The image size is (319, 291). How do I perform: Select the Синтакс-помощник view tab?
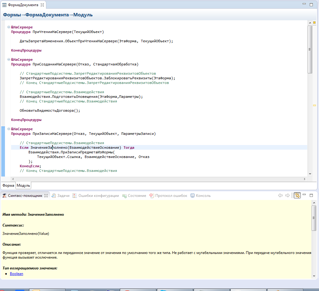tap(25, 196)
